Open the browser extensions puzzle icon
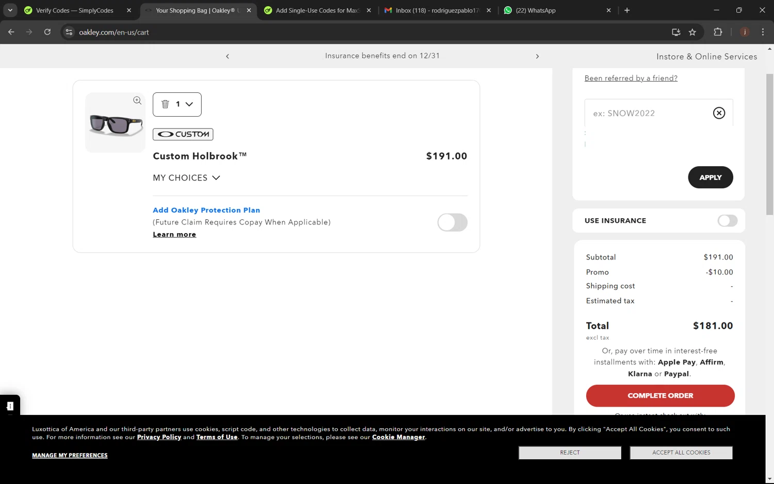Viewport: 774px width, 484px height. tap(718, 32)
